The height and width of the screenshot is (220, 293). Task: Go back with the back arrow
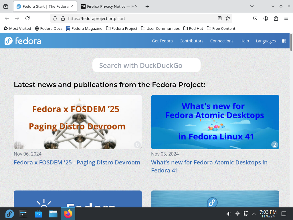point(7,18)
